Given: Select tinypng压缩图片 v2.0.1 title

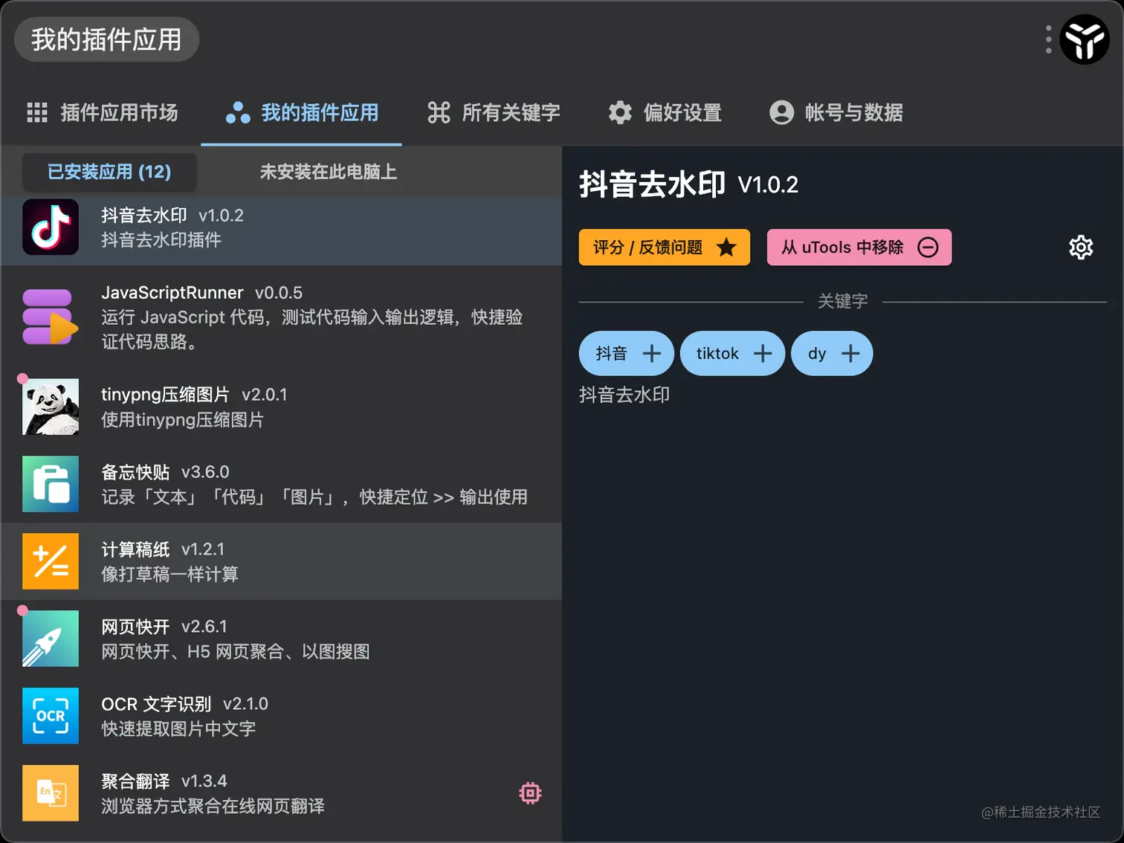Looking at the screenshot, I should pyautogui.click(x=194, y=394).
